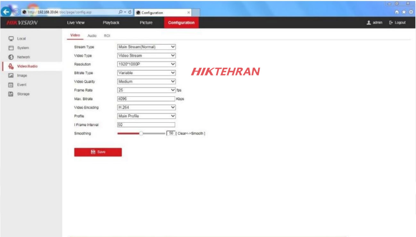Screen dimensions: 416x237
Task: Click the Video/Audio sidebar icon
Action: click(11, 66)
